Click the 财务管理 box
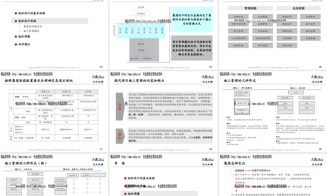The image size is (327, 196). coord(238,45)
